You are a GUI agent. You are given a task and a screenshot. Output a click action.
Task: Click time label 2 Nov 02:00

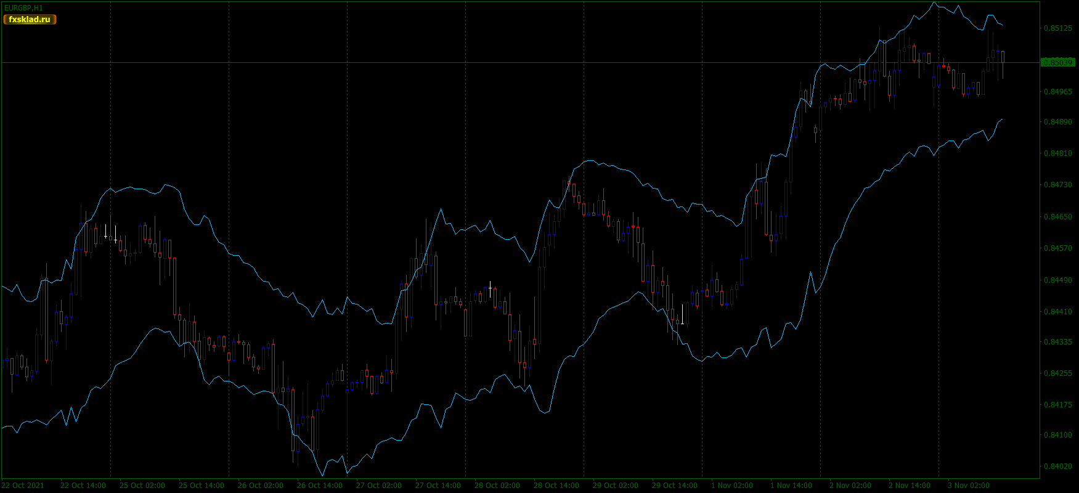850,486
